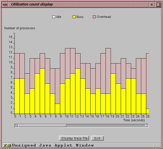Click the scrollbar right arrow
Viewport: 163px width, 149px height.
pos(147,126)
